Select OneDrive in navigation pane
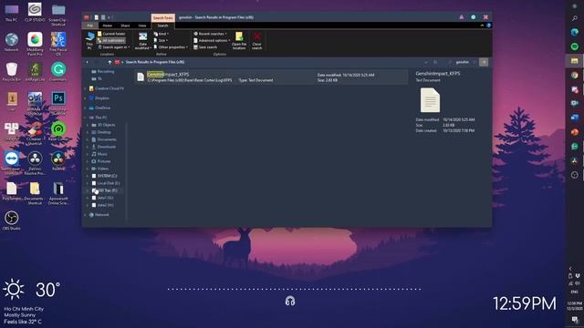The height and width of the screenshot is (328, 584). point(99,108)
